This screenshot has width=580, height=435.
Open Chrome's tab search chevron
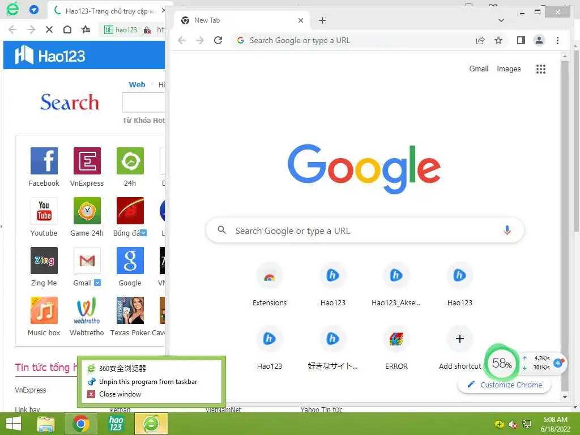click(x=501, y=20)
